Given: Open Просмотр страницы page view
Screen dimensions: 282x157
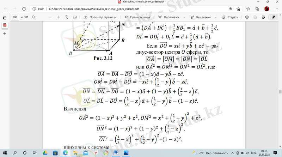Looking at the screenshot, I should point(100,17).
